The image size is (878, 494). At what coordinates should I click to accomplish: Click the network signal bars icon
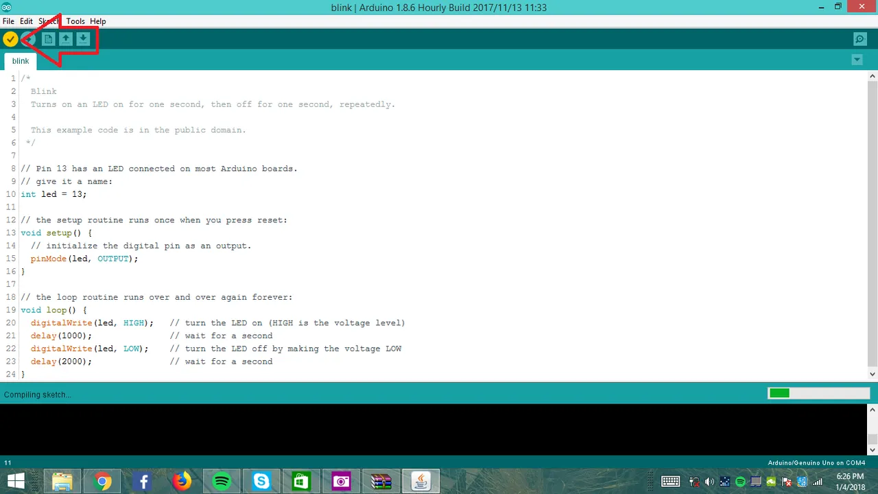tap(818, 482)
